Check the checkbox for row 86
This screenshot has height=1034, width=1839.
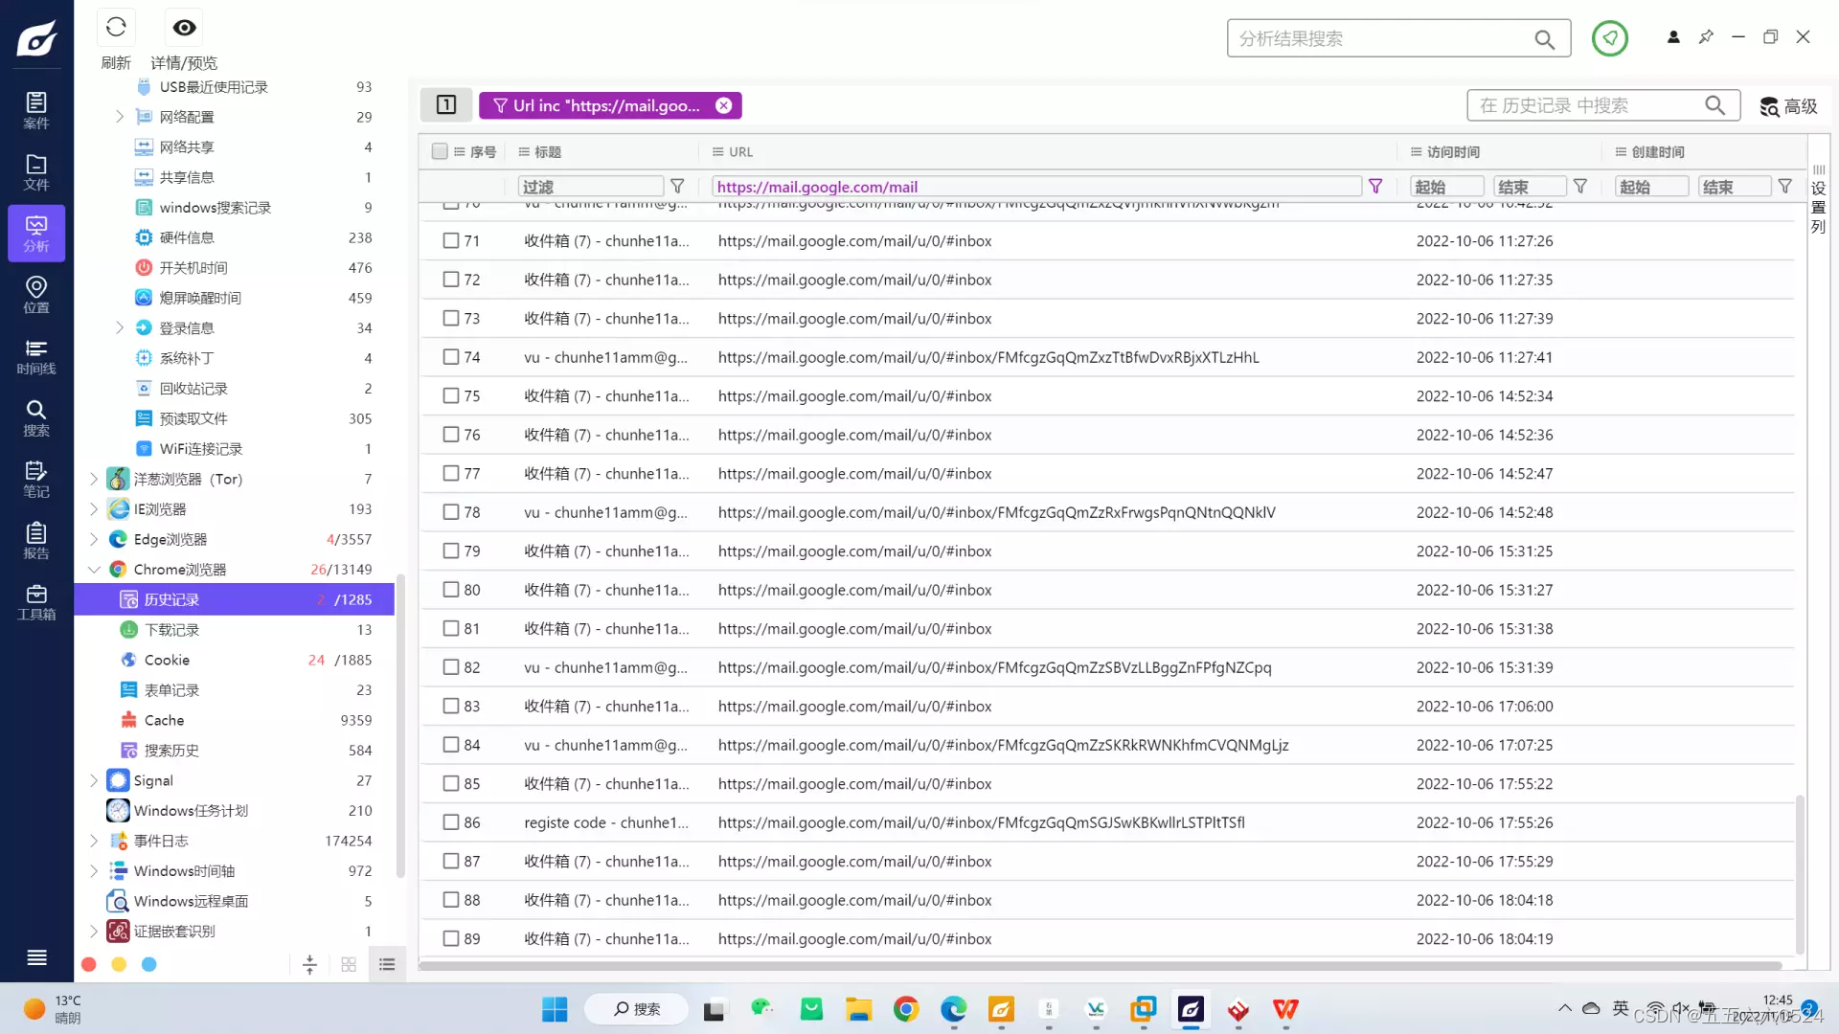(451, 822)
